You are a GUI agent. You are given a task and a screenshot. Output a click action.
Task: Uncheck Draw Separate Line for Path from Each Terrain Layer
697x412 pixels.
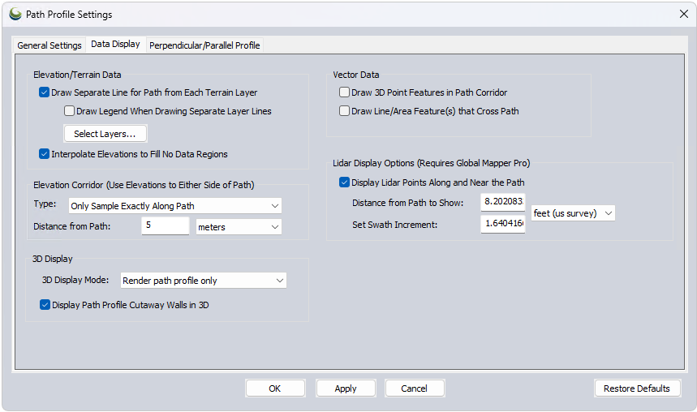[45, 92]
